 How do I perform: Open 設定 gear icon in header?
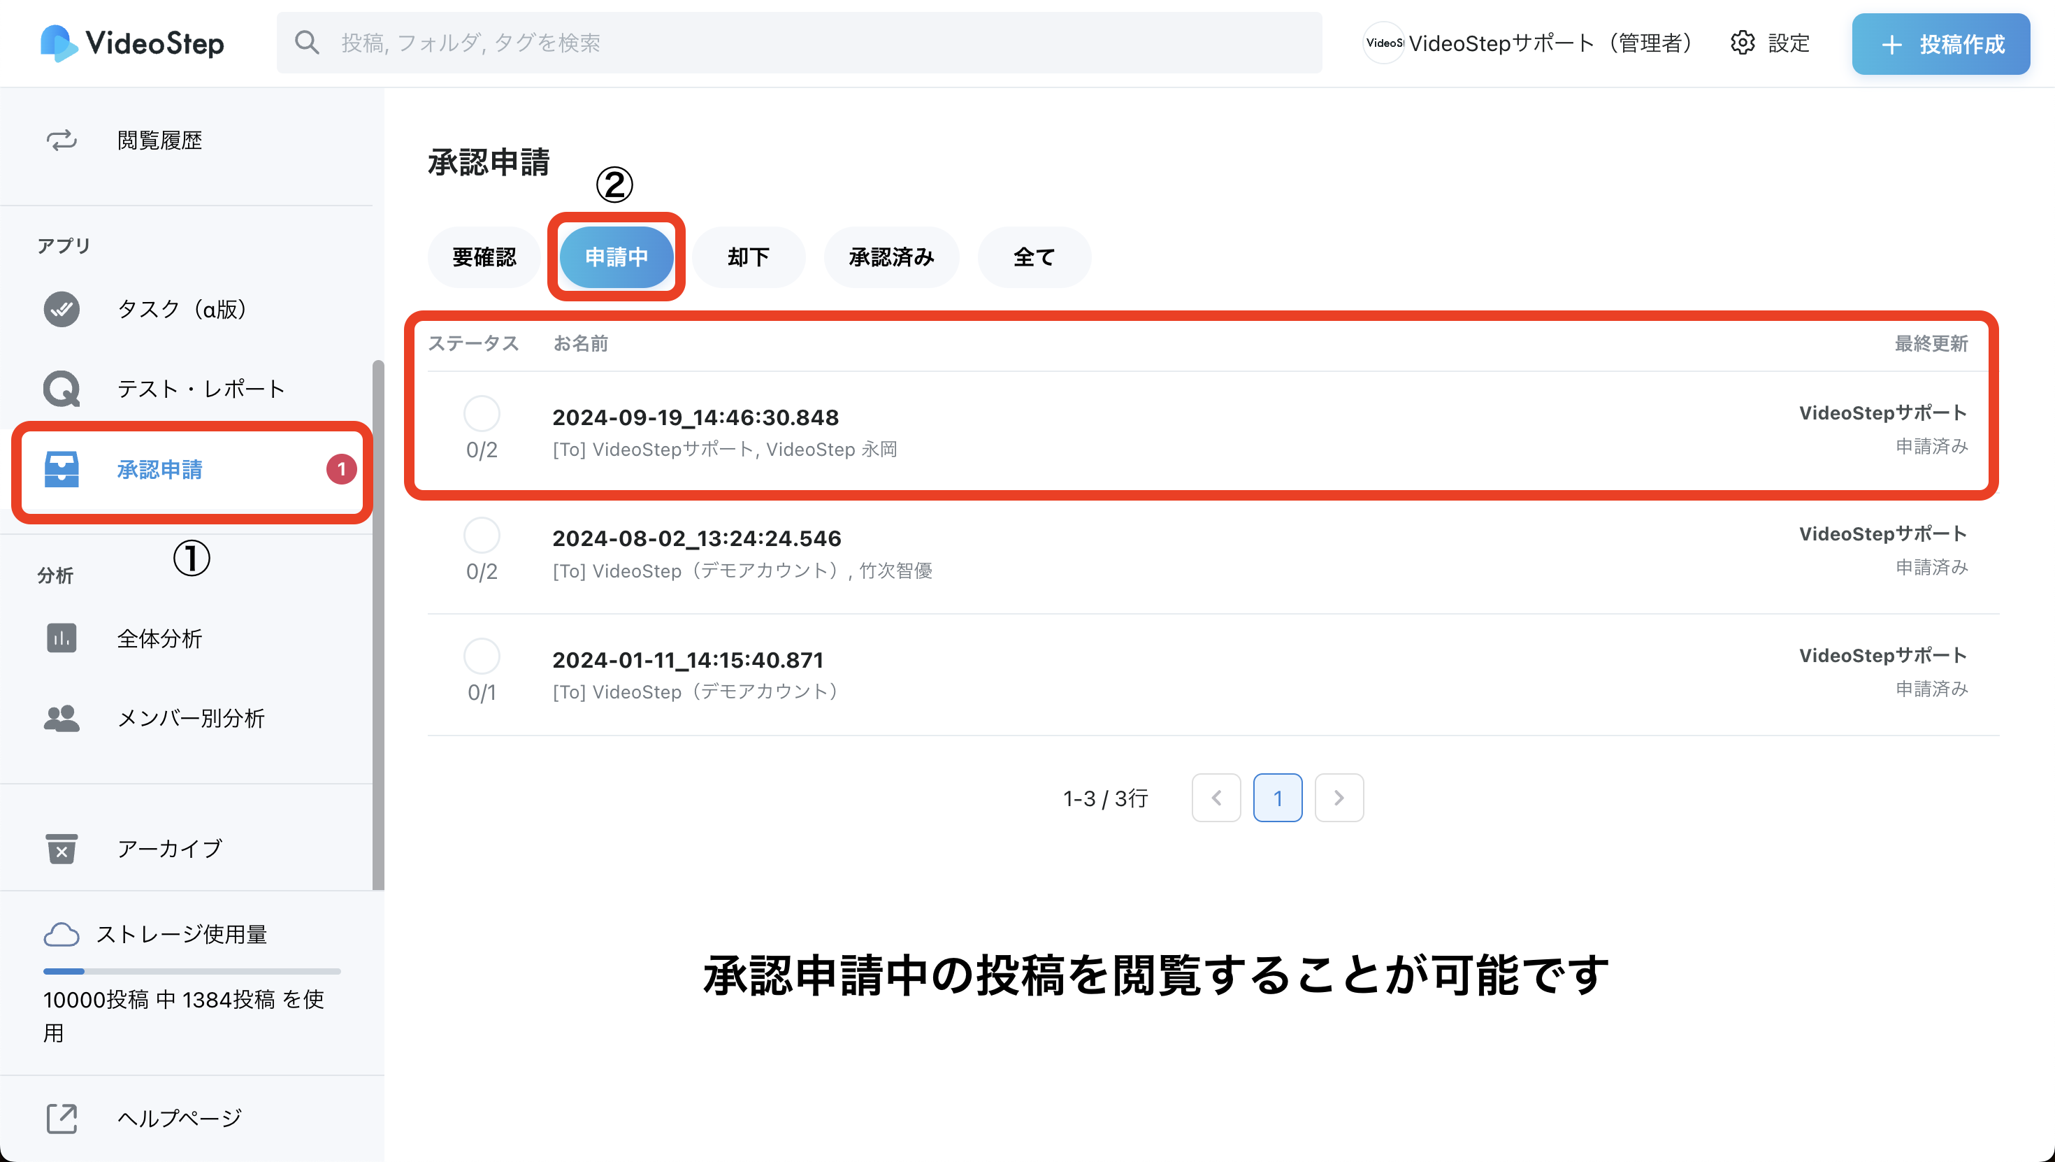pos(1743,43)
